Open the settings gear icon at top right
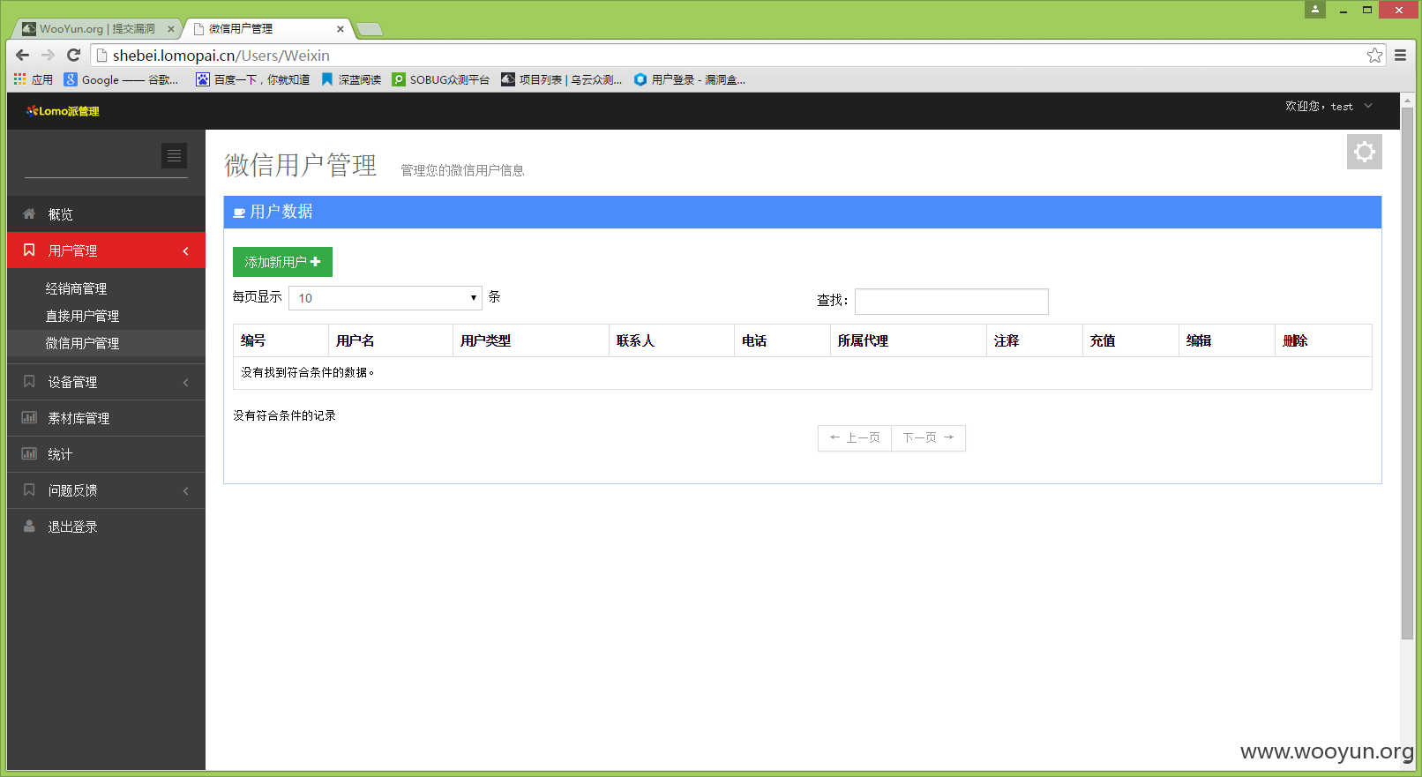Image resolution: width=1422 pixels, height=777 pixels. tap(1364, 152)
